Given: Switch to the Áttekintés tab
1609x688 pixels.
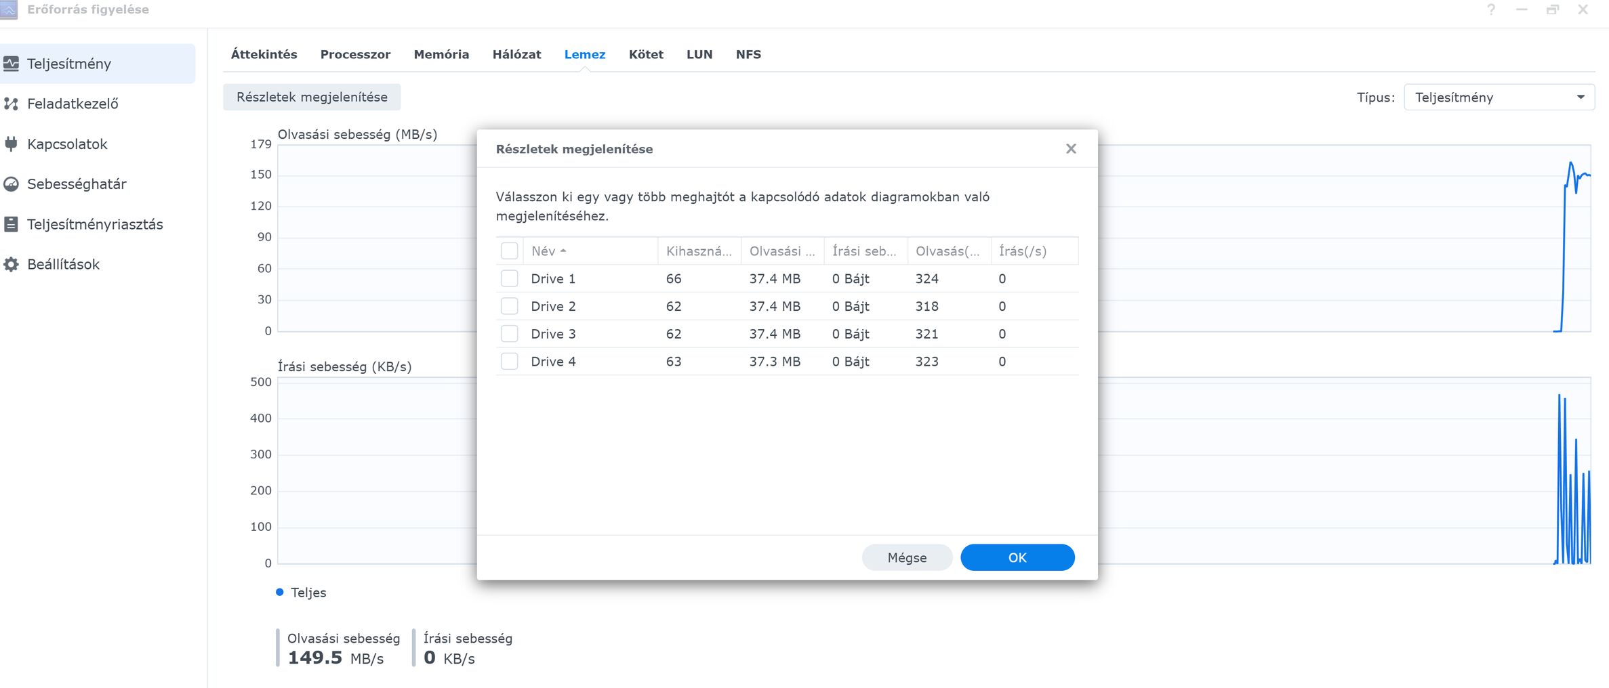Looking at the screenshot, I should point(264,54).
